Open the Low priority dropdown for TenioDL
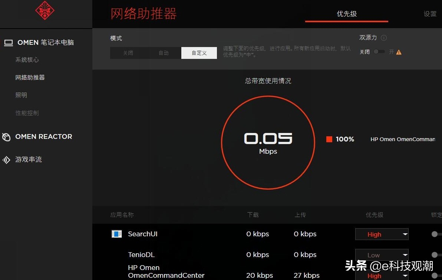The height and width of the screenshot is (280, 442). pyautogui.click(x=382, y=255)
